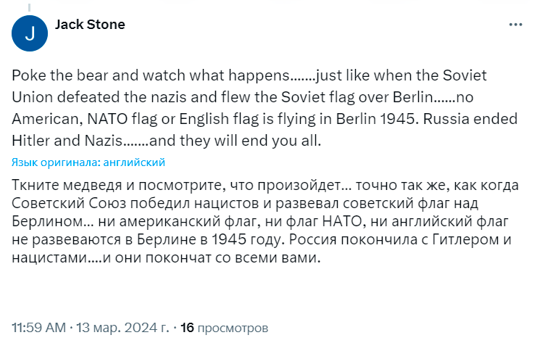Screen dimensions: 537x343
Task: Open the tweet timestamp 11:59 AM
Action: [38, 328]
